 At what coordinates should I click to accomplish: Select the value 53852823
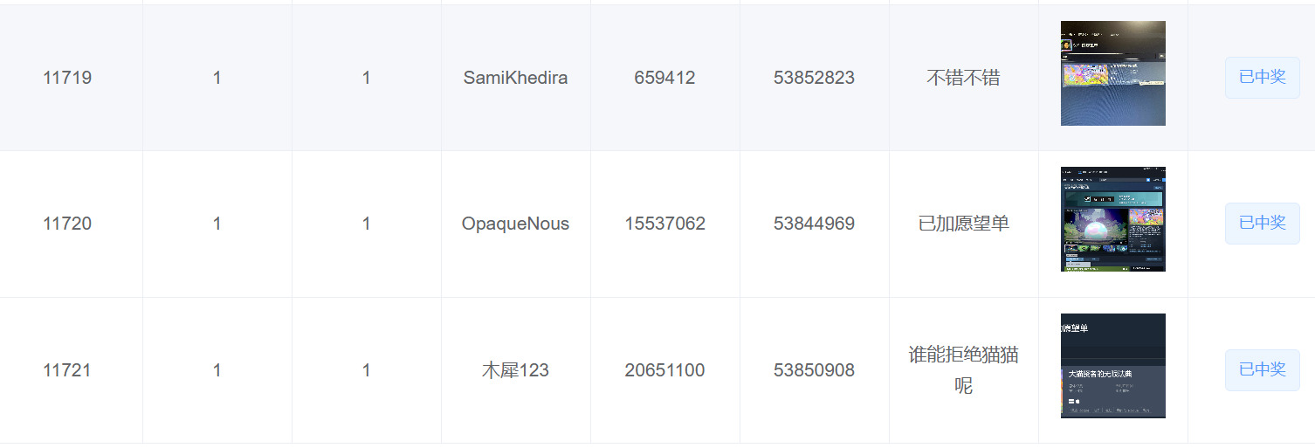click(x=814, y=78)
